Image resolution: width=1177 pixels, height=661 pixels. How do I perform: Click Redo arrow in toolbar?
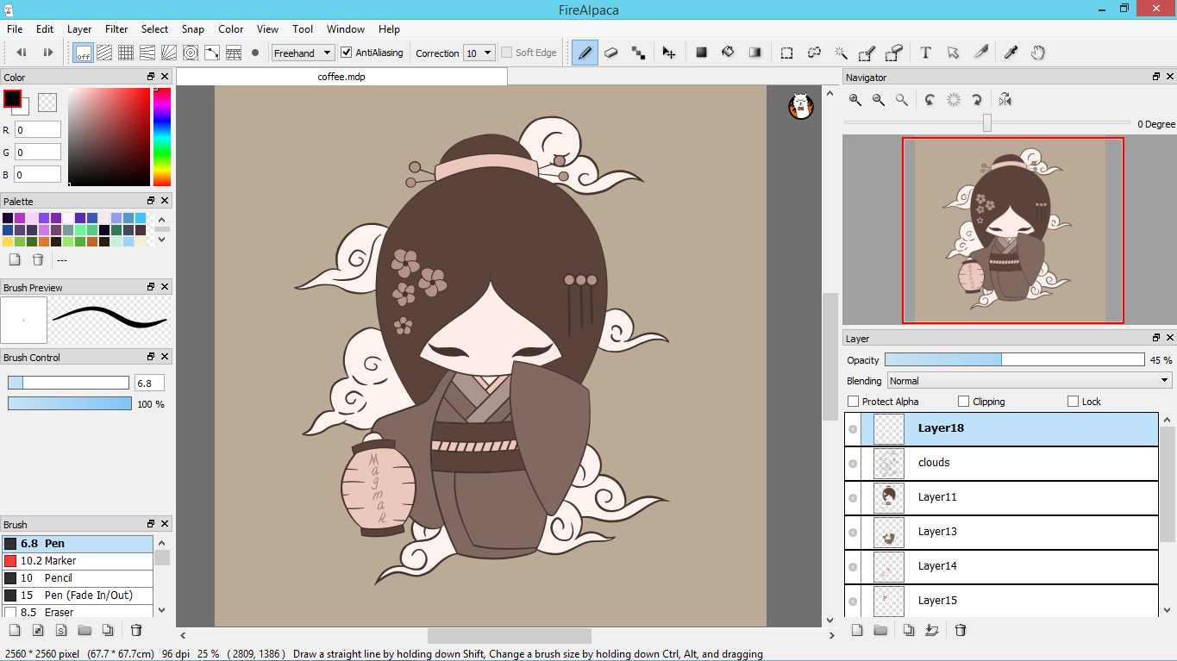pyautogui.click(x=48, y=53)
